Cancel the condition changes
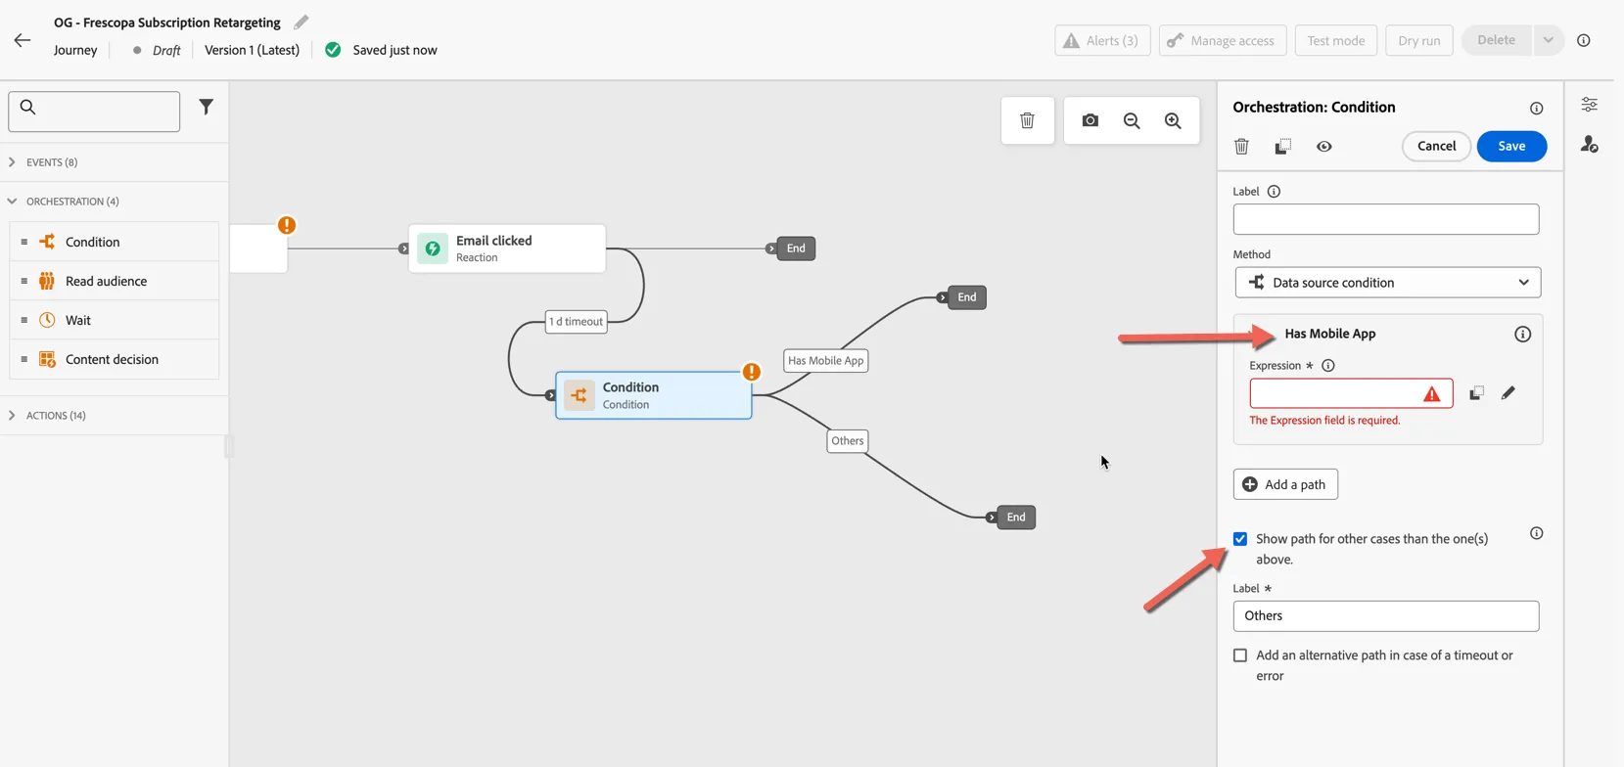Image resolution: width=1624 pixels, height=767 pixels. click(1436, 146)
